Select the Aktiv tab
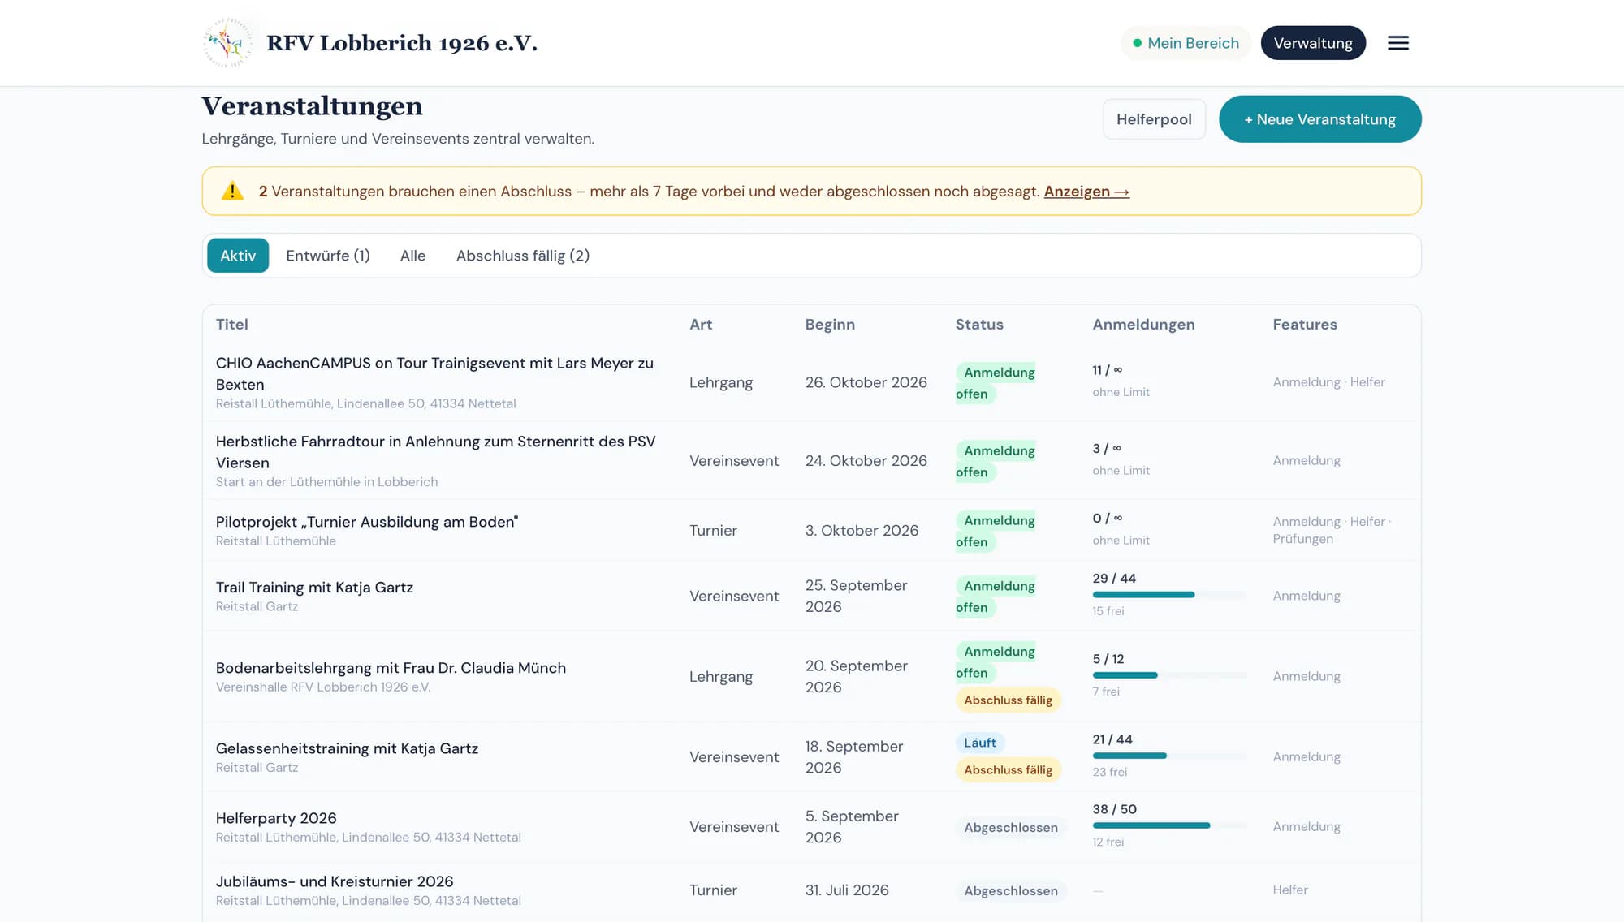The height and width of the screenshot is (922, 1624). (x=238, y=256)
